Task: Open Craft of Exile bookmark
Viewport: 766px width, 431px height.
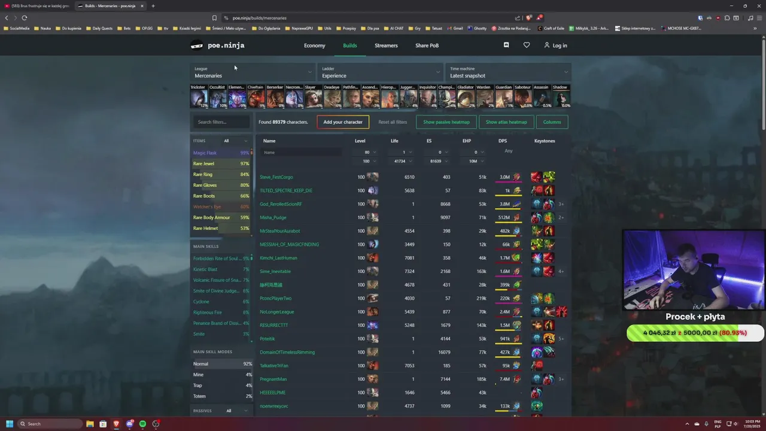Action: (x=551, y=28)
